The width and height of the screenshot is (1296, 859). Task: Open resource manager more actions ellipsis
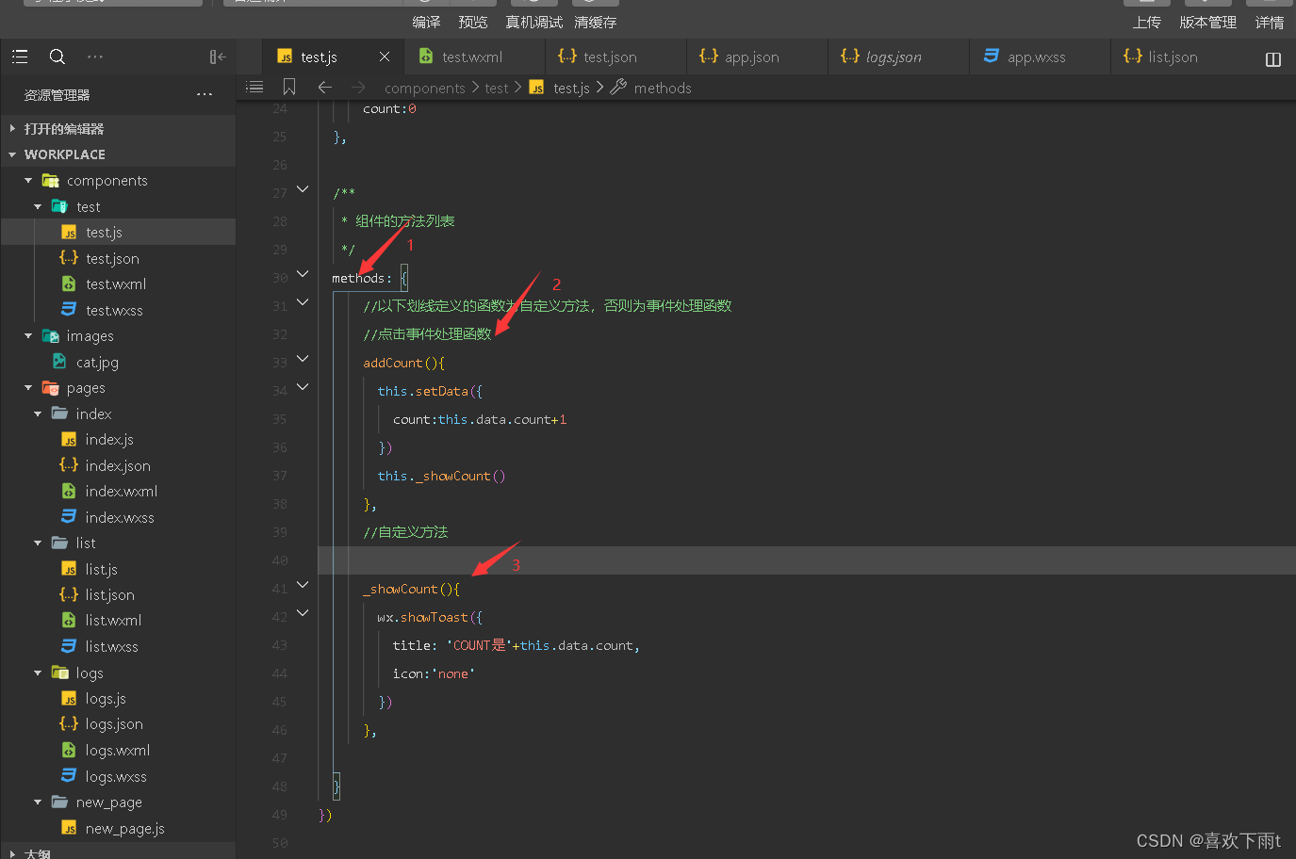coord(205,94)
